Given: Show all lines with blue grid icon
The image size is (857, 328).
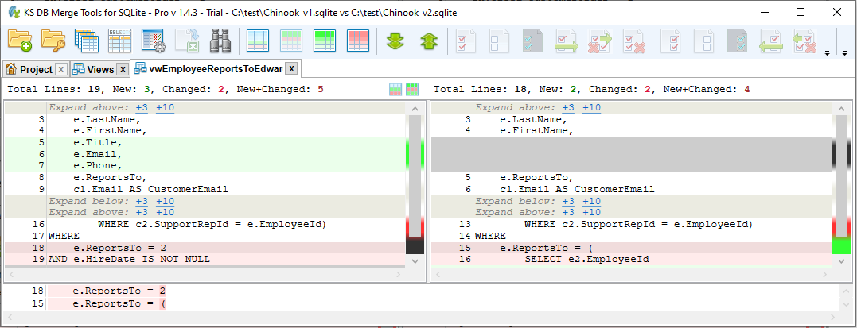Looking at the screenshot, I should [258, 41].
